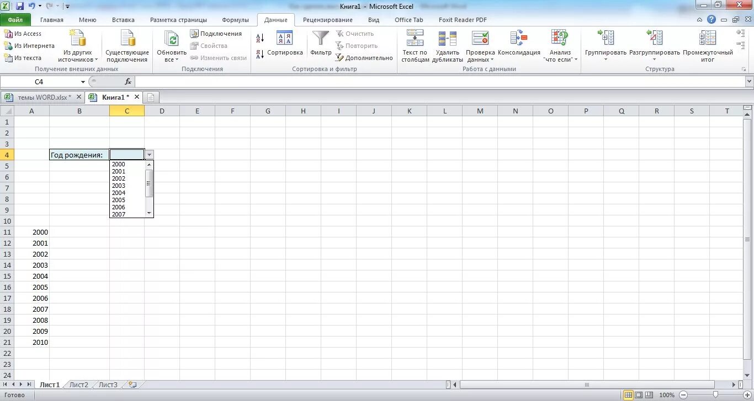Go to next sheet navigation arrow
This screenshot has width=754, height=401.
click(x=22, y=384)
